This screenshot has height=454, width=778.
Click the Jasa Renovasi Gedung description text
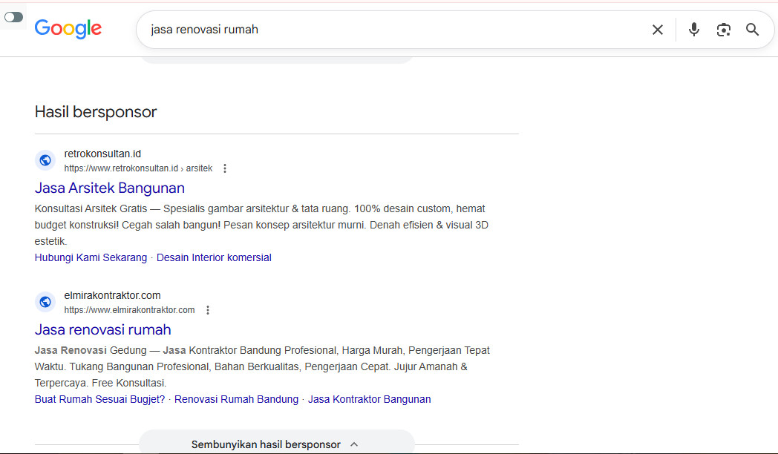point(262,366)
